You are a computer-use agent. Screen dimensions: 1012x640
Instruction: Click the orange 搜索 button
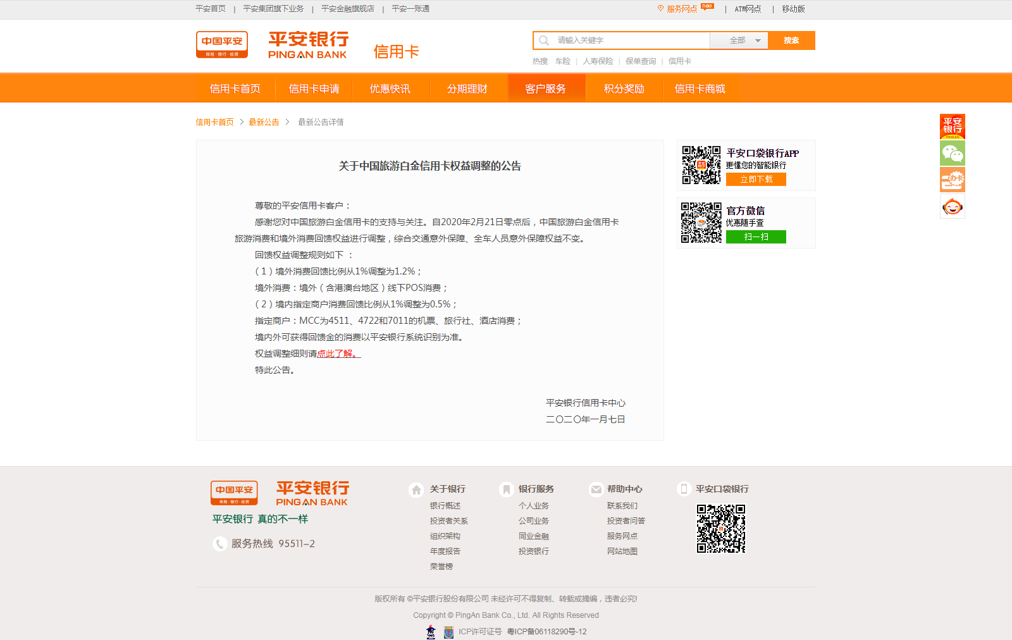(x=791, y=40)
